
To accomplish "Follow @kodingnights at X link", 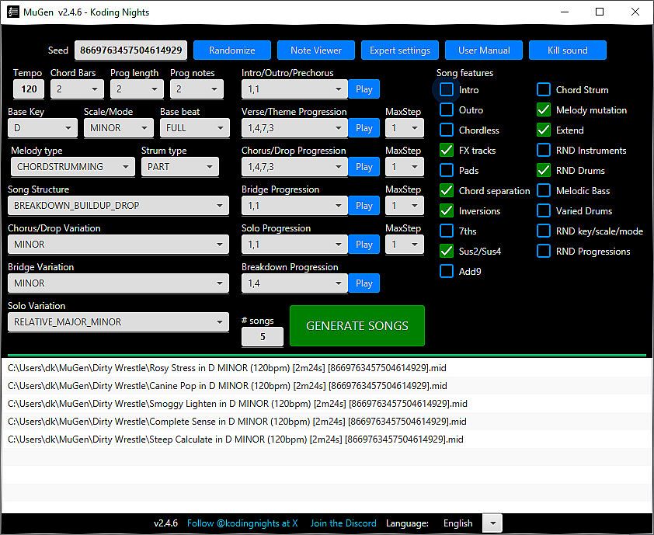I will tap(242, 523).
